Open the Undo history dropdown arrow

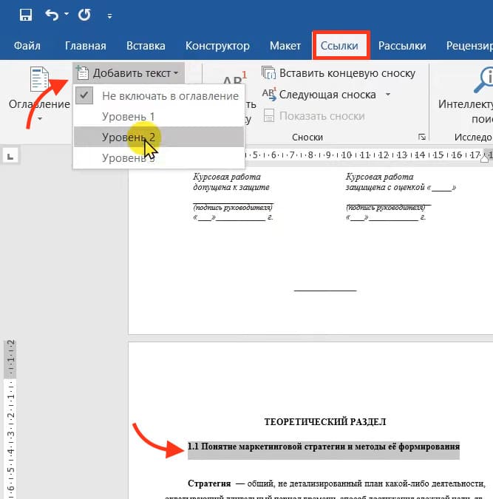click(x=67, y=14)
